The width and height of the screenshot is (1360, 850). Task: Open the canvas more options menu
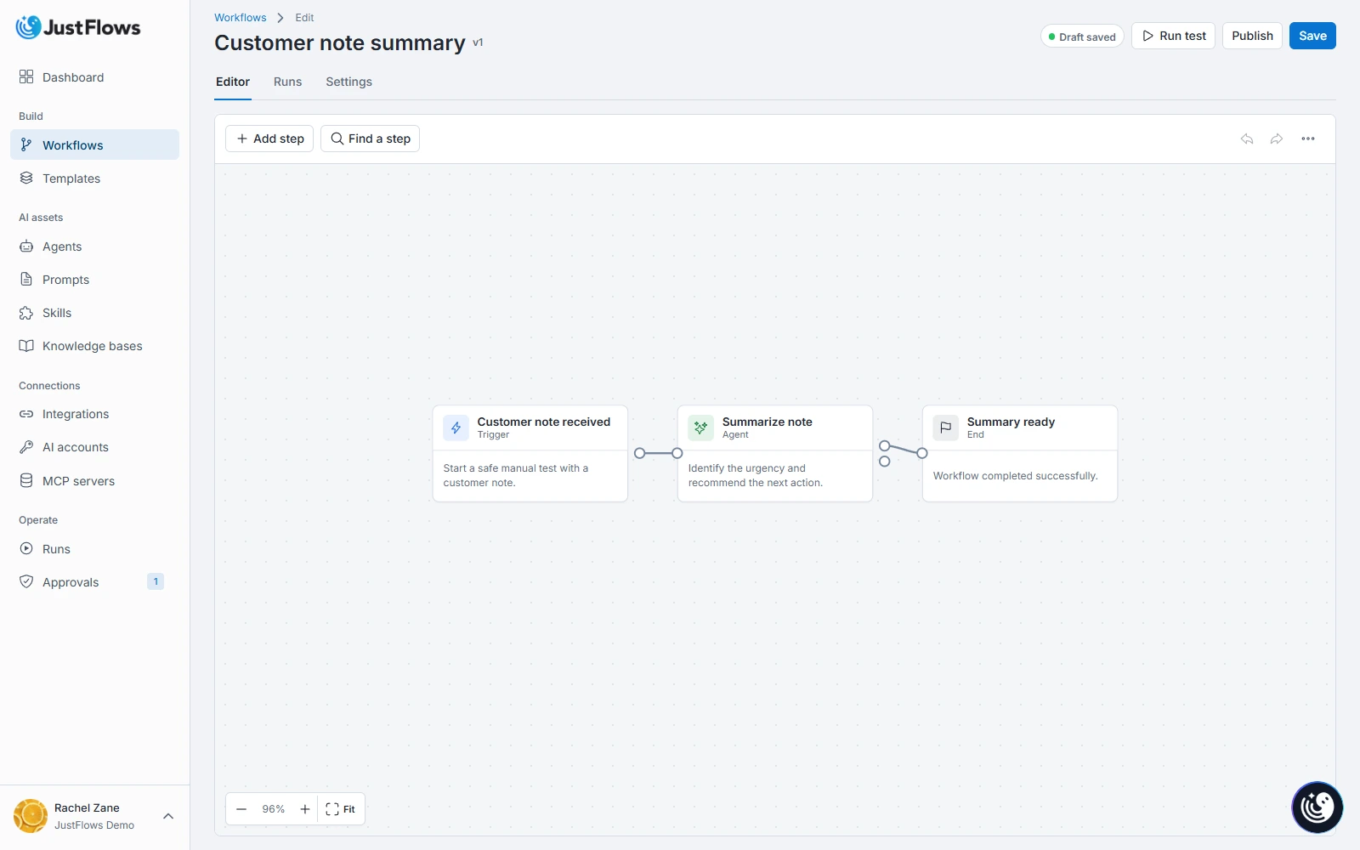coord(1308,139)
